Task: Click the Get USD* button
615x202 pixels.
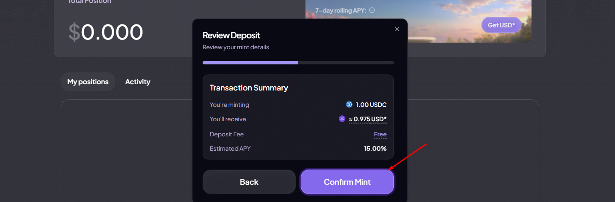Action: coord(501,25)
